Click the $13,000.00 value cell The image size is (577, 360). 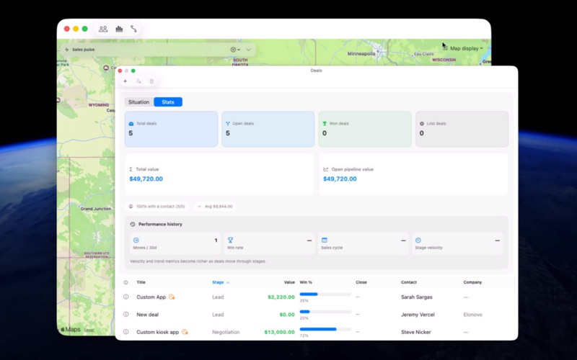click(279, 332)
